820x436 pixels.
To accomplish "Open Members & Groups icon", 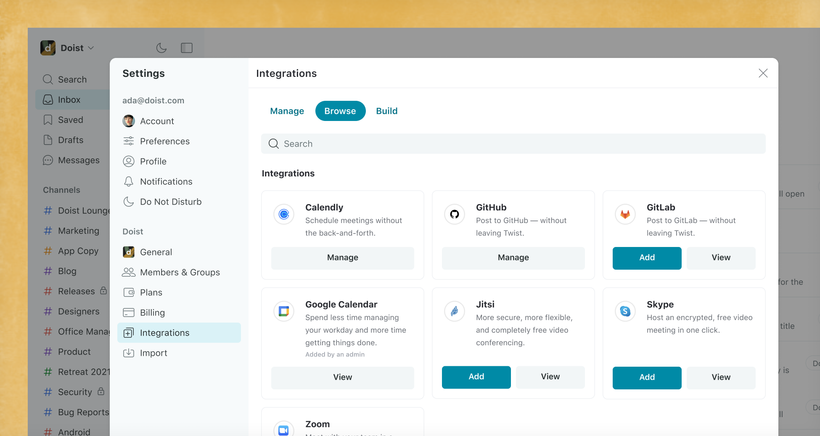I will pos(129,272).
